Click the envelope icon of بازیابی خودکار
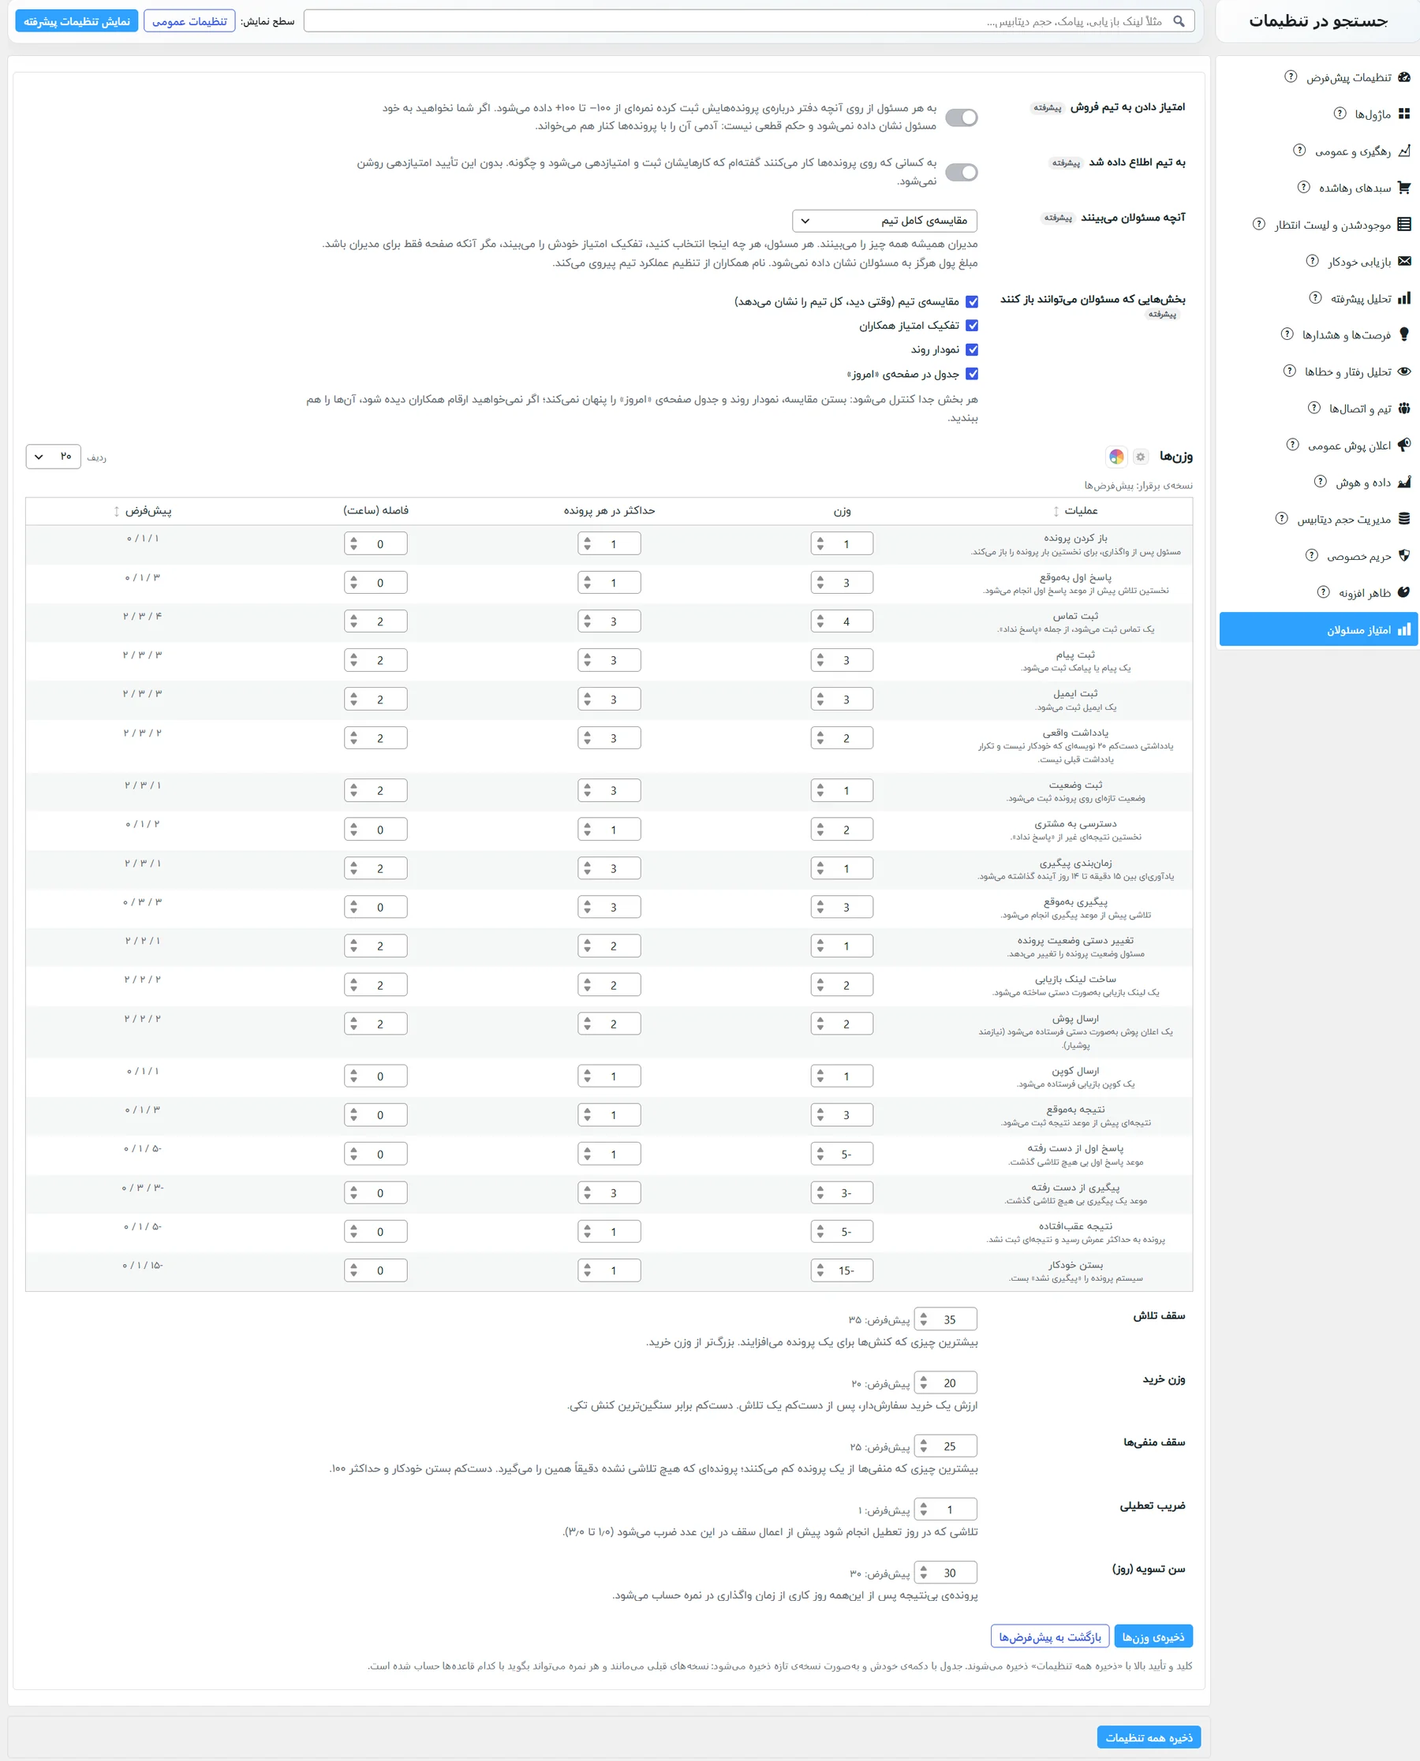This screenshot has height=1761, width=1420. coord(1403,261)
